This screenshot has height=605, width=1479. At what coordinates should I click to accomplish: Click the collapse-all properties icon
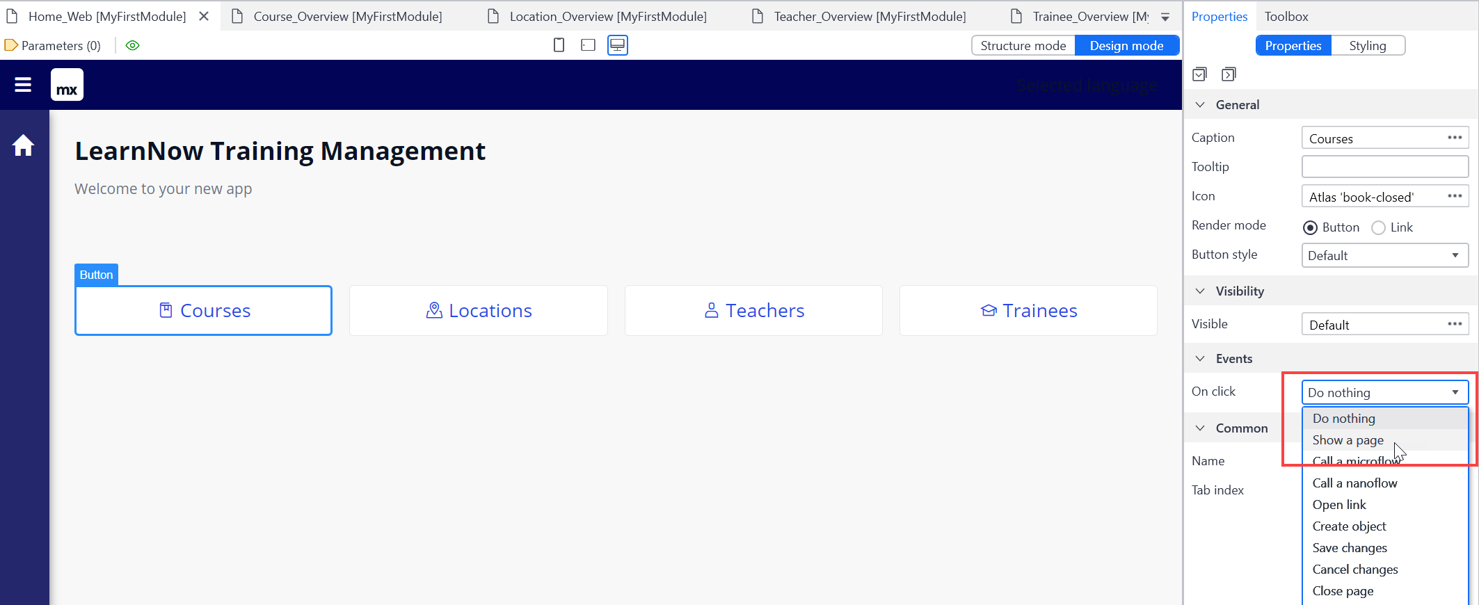[x=1229, y=74]
